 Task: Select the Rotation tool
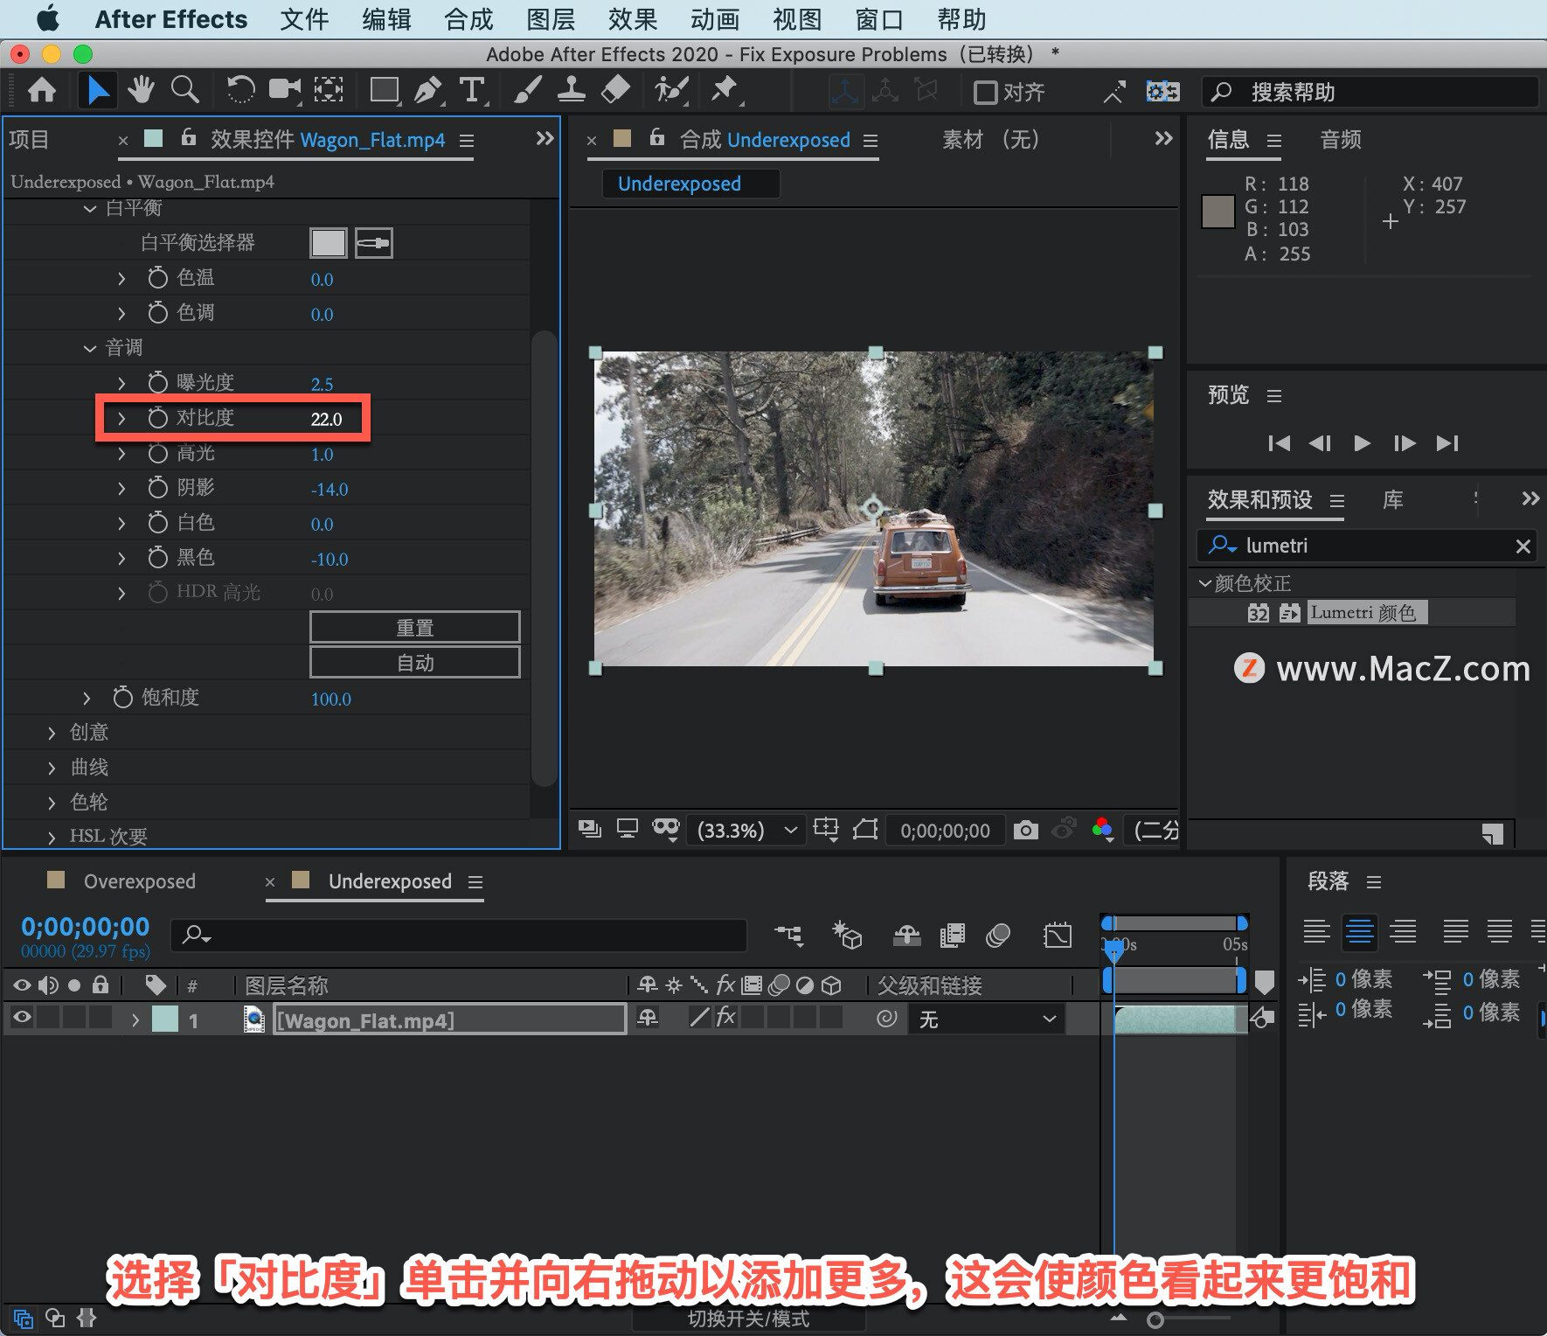click(x=240, y=91)
